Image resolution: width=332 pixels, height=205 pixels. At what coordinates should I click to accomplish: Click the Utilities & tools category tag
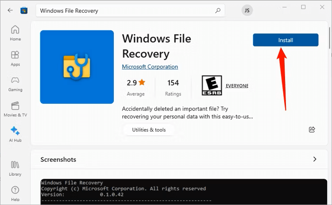(148, 130)
